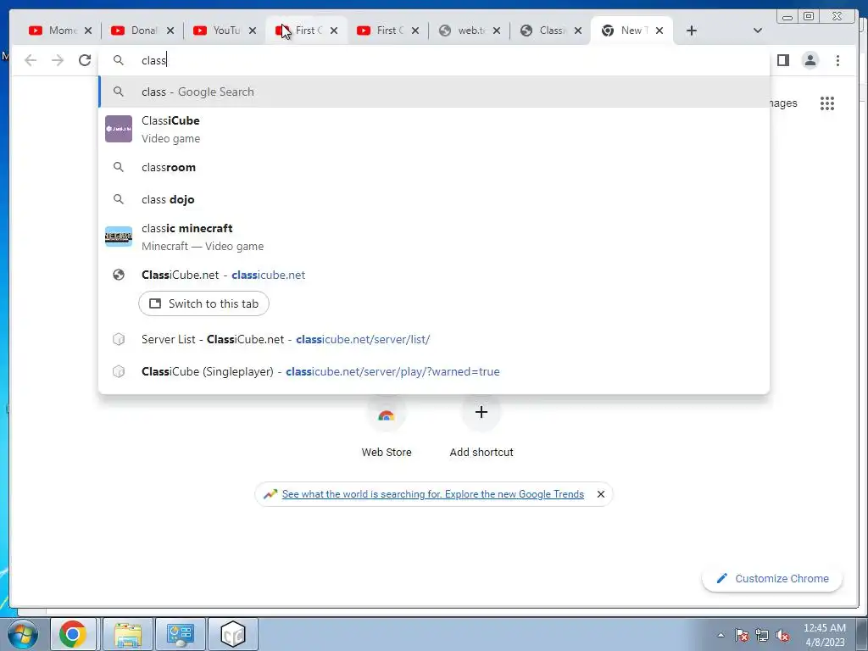Open the ClassiCube cube taskbar icon
The width and height of the screenshot is (868, 651).
(x=232, y=634)
